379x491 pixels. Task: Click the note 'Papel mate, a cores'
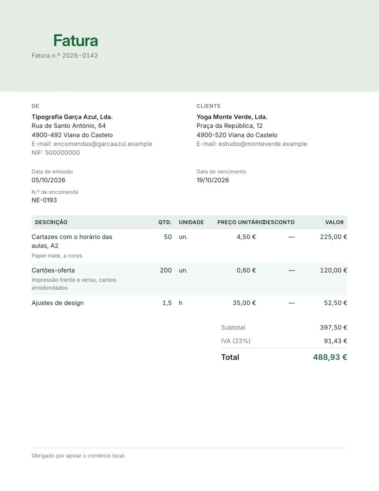(57, 256)
